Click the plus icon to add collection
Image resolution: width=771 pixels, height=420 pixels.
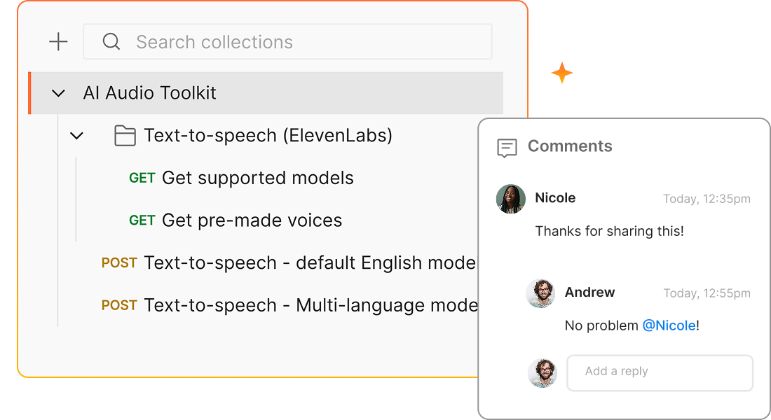(58, 42)
